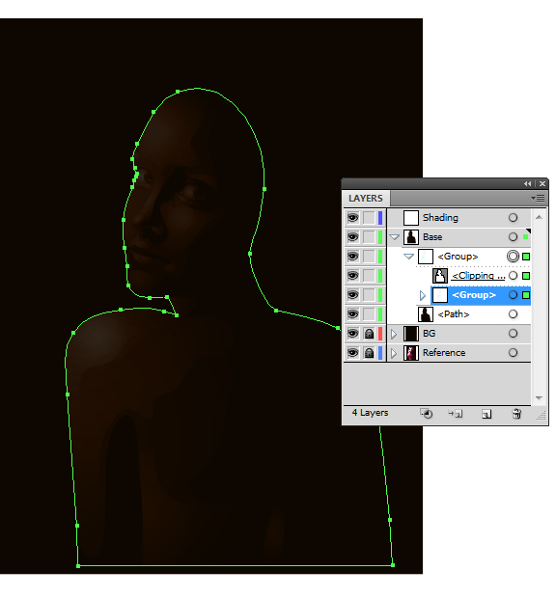Collapse the Layers panel with double arrows

(528, 184)
